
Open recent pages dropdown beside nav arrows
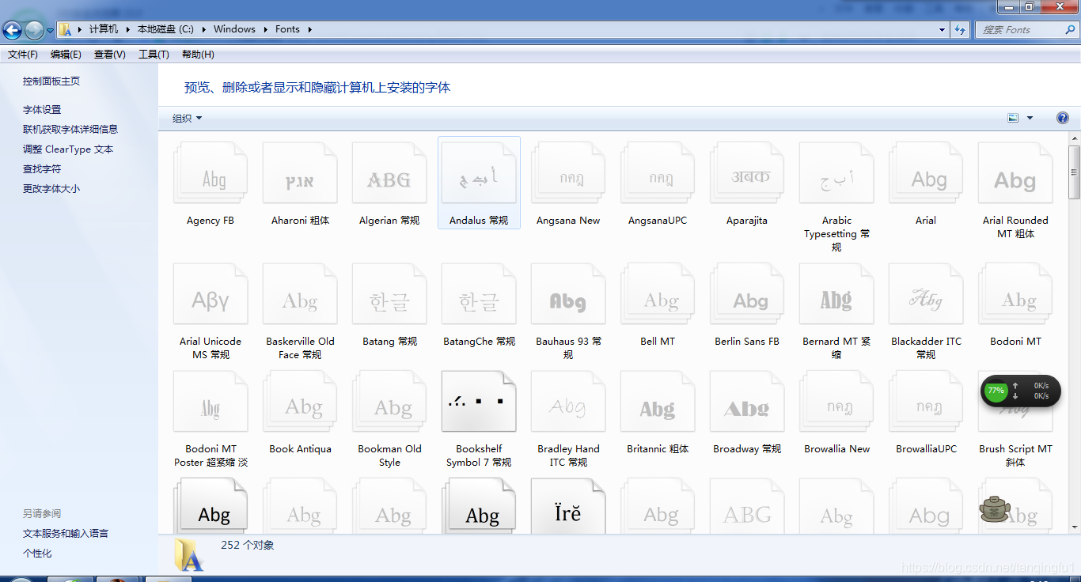coord(50,31)
